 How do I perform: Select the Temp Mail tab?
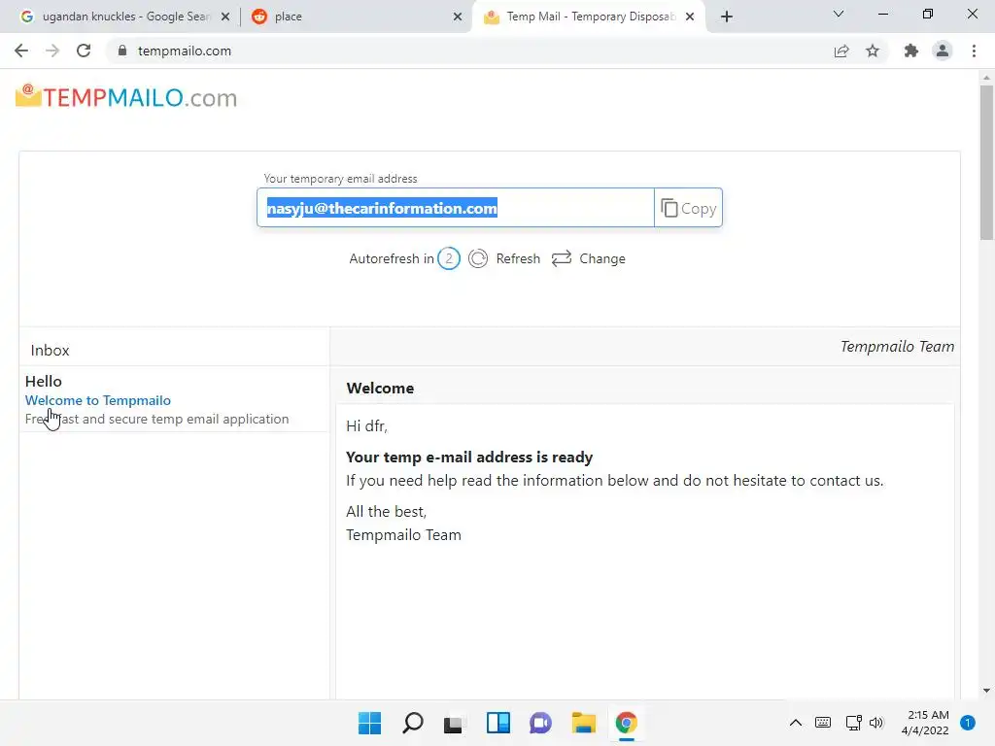[x=591, y=17]
